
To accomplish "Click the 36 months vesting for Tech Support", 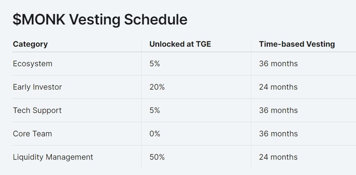I will 278,110.
